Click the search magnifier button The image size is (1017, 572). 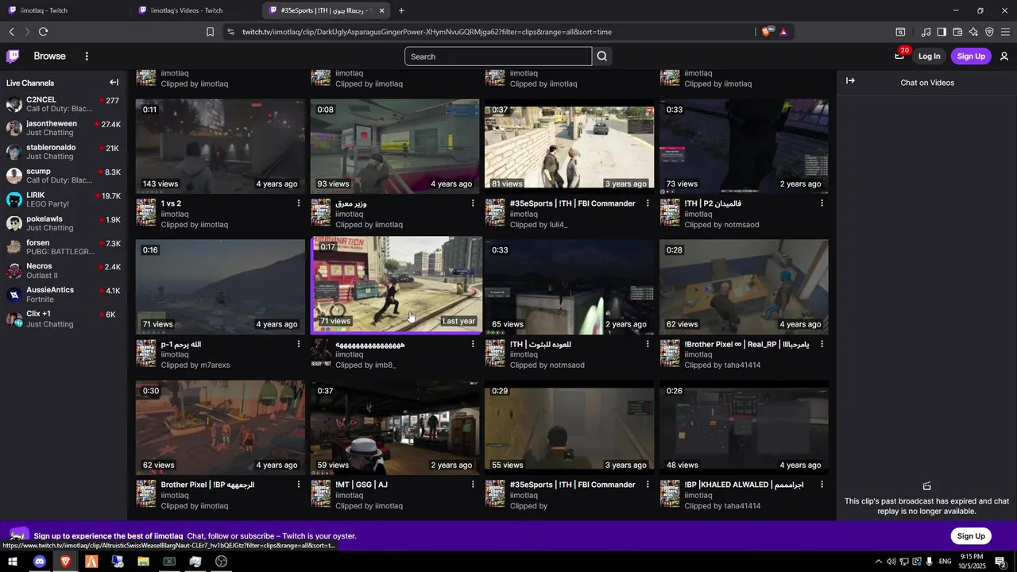[602, 56]
